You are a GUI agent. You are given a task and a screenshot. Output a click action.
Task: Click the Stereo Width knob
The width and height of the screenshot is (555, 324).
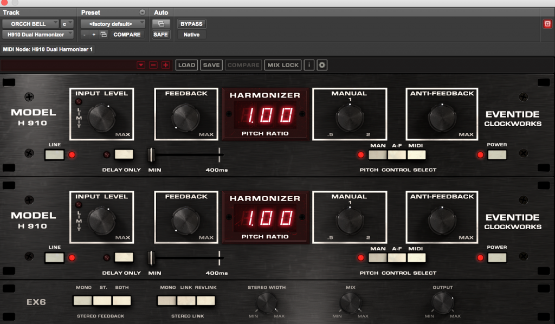click(x=267, y=303)
